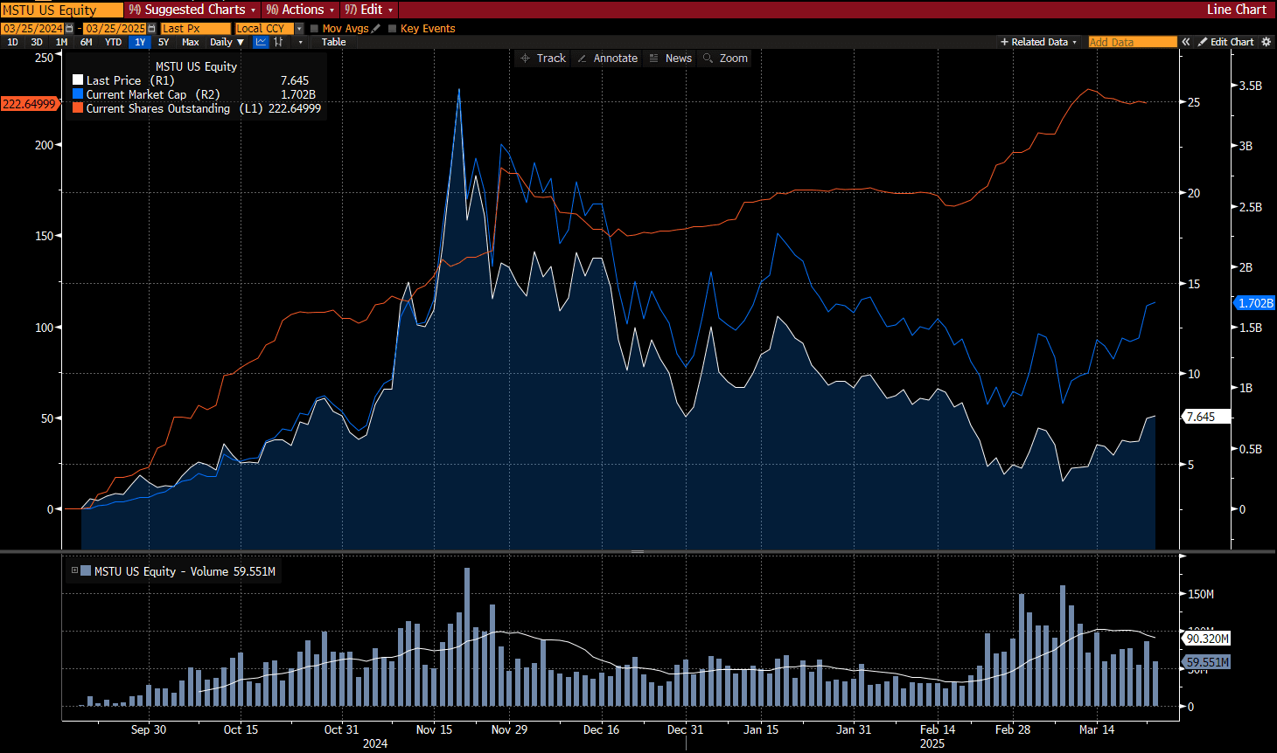Select the 1M time range tab

tap(61, 42)
